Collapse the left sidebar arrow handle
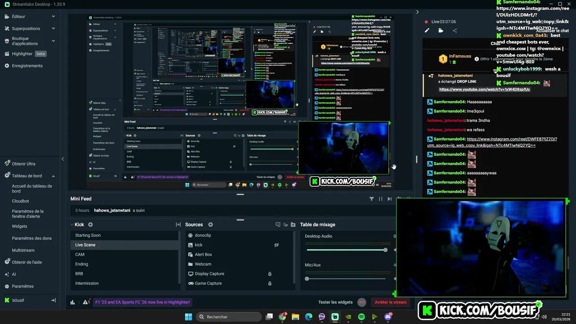Image resolution: width=576 pixels, height=324 pixels. pos(63,159)
